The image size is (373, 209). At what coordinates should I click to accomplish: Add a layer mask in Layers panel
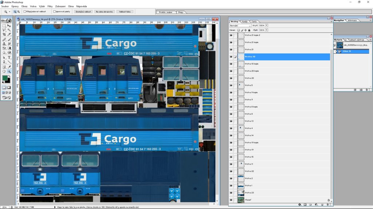point(305,205)
